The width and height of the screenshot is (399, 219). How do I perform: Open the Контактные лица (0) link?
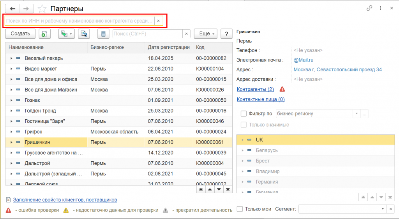pyautogui.click(x=261, y=99)
